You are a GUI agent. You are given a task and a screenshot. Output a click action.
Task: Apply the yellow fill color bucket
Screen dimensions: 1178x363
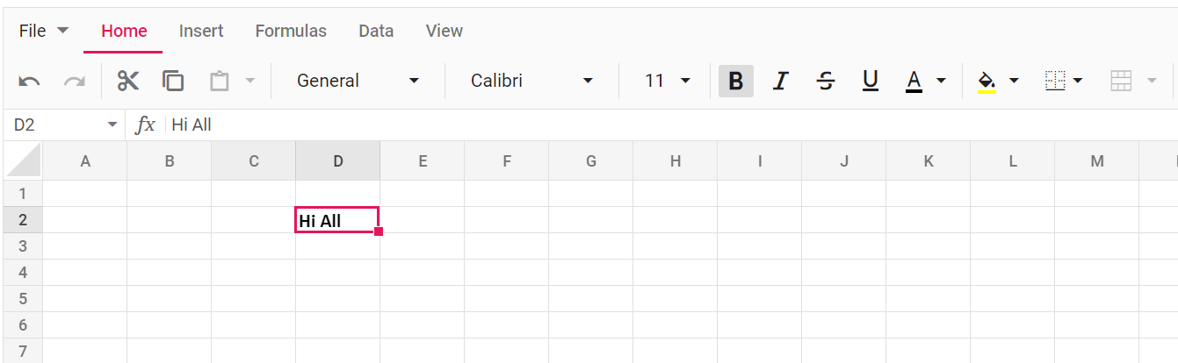(986, 81)
